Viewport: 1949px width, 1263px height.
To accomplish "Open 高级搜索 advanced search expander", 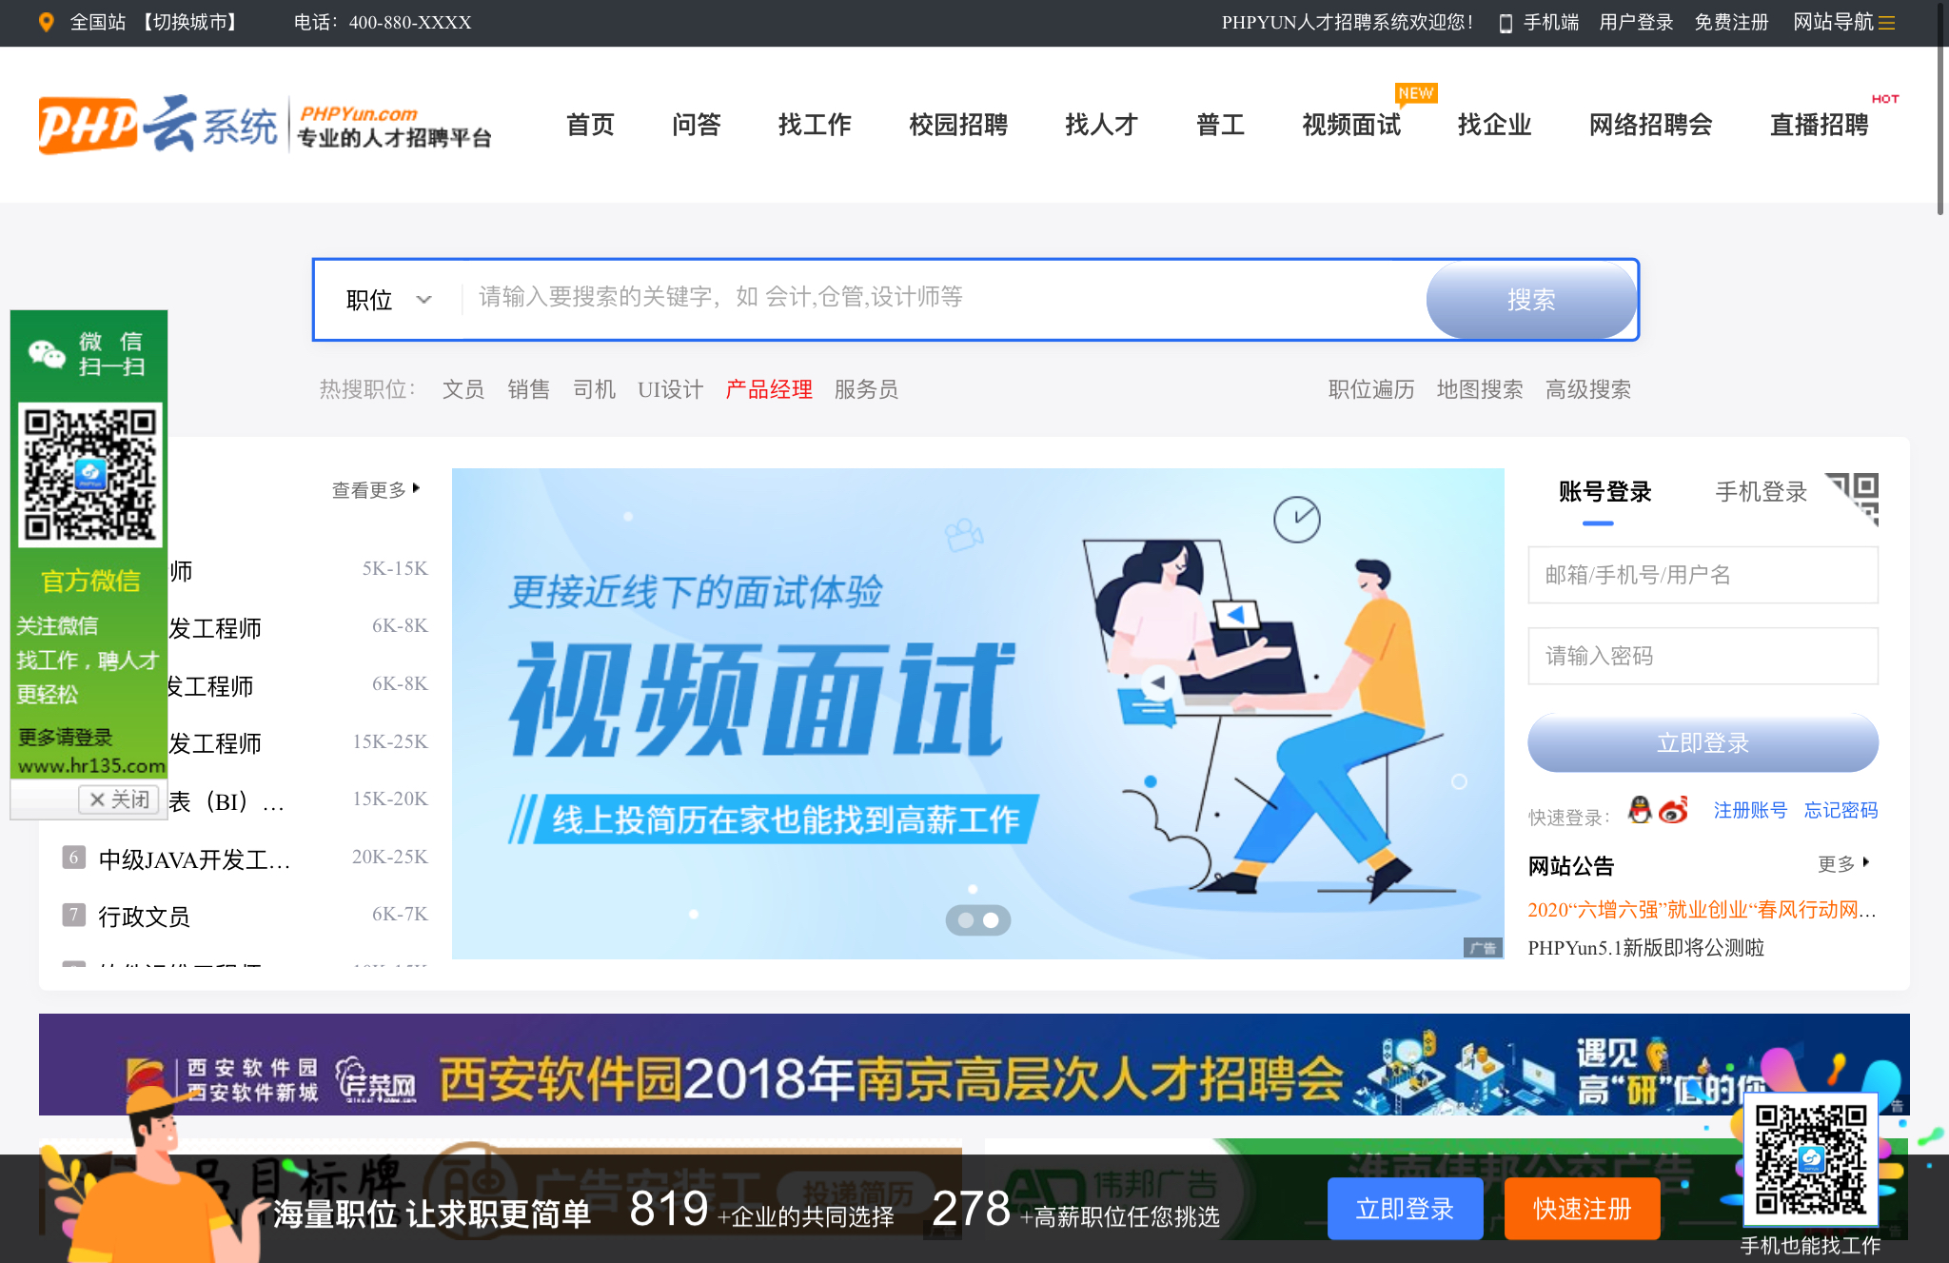I will click(x=1588, y=389).
